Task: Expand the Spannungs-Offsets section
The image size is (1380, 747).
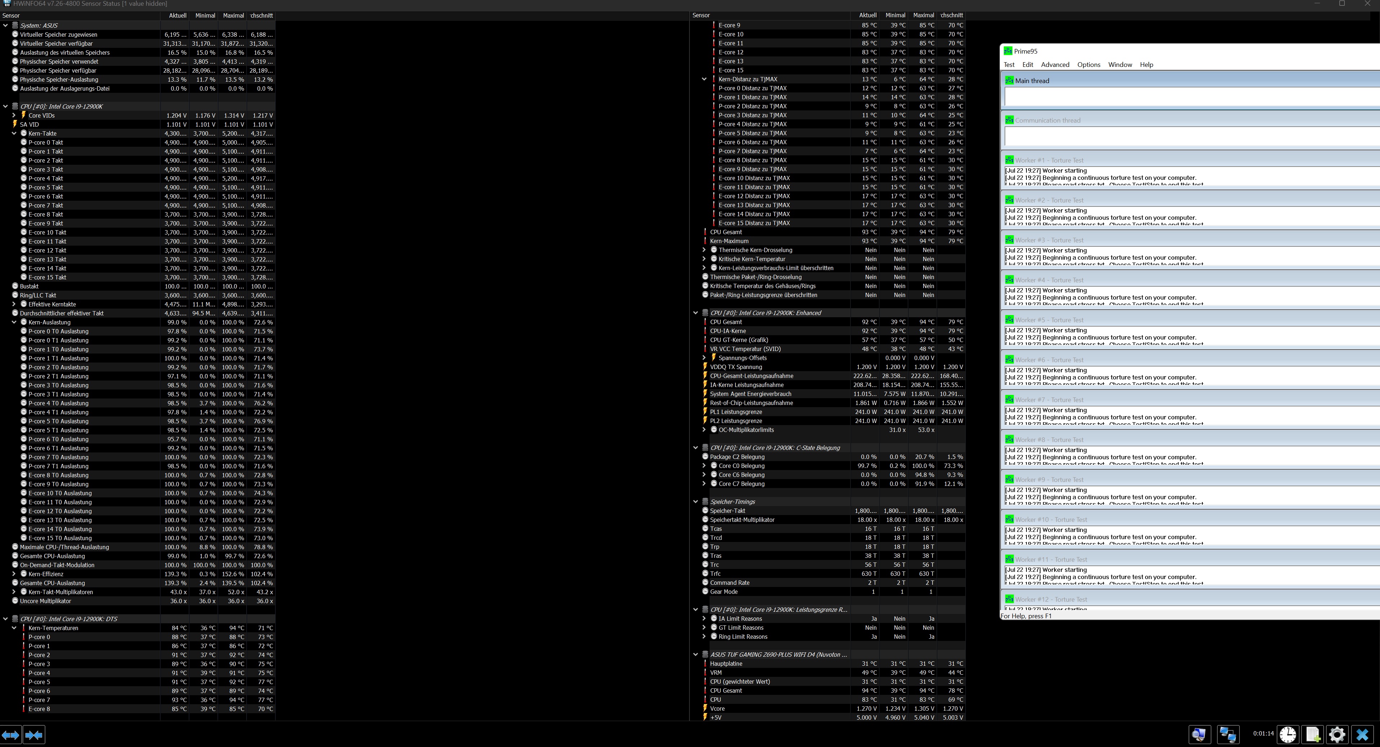Action: 703,357
